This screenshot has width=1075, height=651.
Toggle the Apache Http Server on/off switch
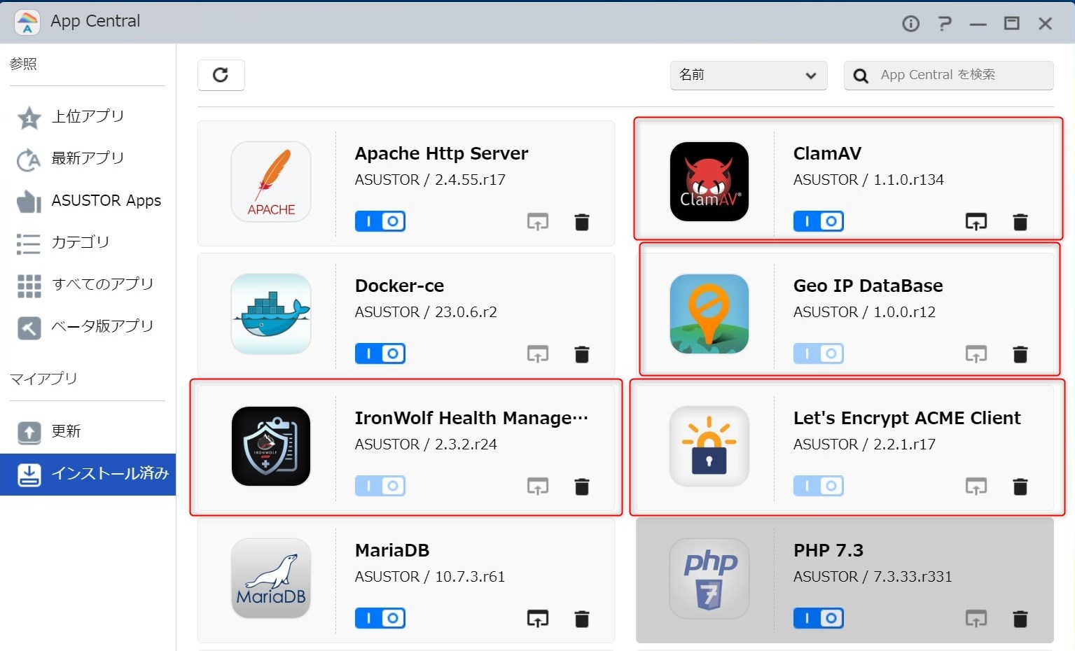pyautogui.click(x=380, y=222)
